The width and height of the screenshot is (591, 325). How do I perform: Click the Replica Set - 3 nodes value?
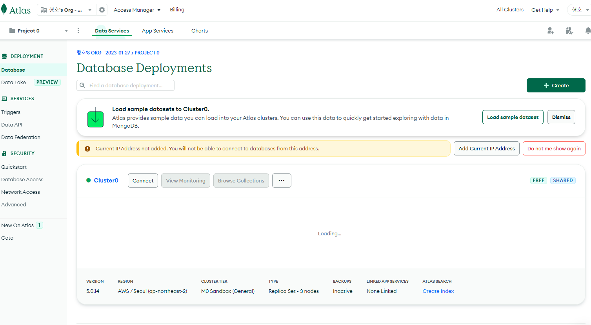294,291
